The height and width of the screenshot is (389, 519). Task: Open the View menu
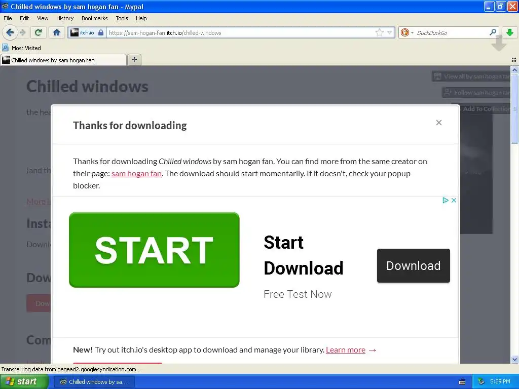pos(43,18)
